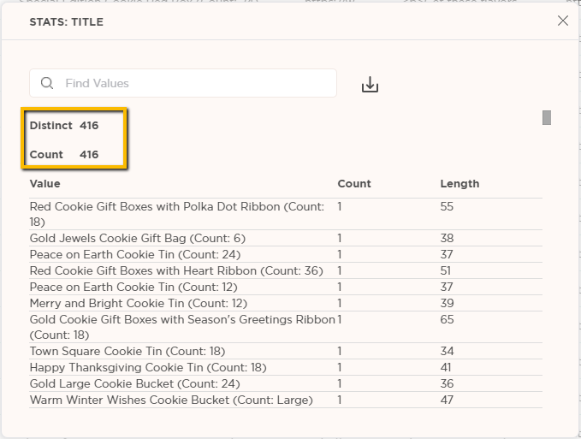Select Gold Jewels Cookie Gift Bag row

286,238
